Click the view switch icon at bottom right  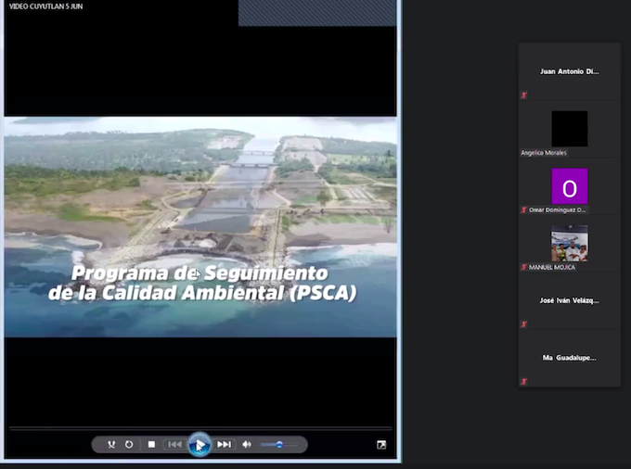[x=381, y=445]
